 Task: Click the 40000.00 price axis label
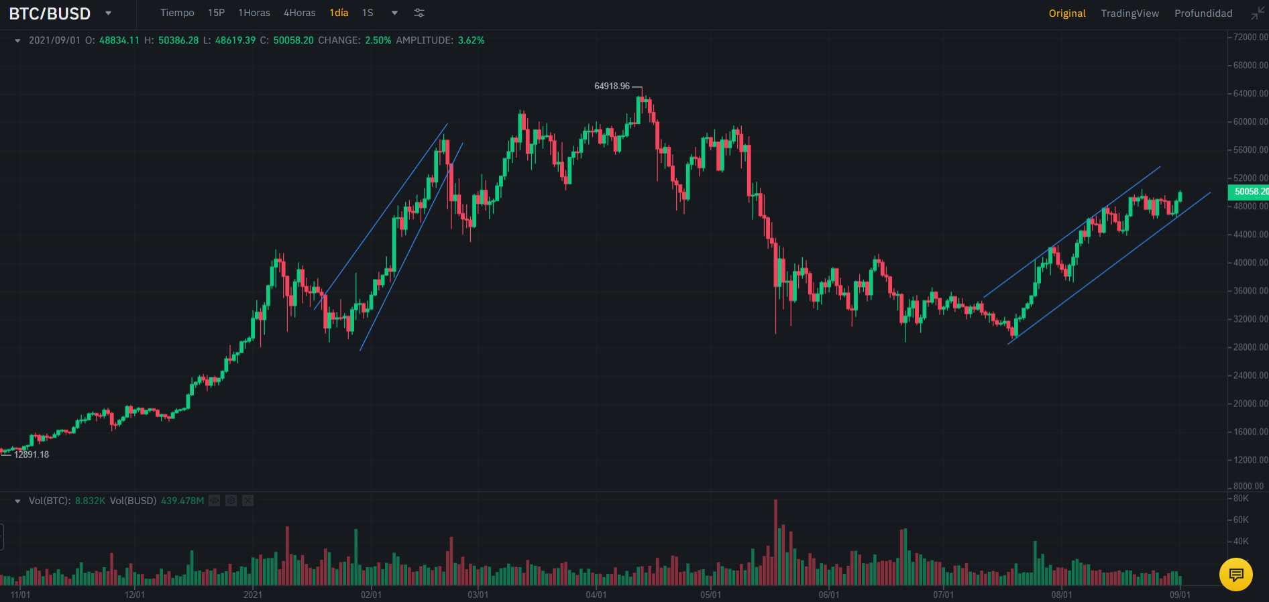coord(1250,263)
